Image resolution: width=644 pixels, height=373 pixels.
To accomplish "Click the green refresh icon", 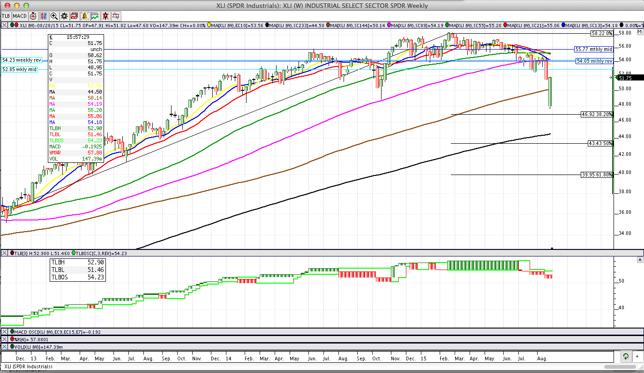I will click(x=626, y=356).
